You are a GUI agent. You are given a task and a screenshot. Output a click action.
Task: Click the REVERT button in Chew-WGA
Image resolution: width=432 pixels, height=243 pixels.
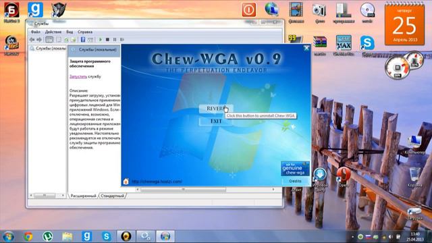coord(216,109)
